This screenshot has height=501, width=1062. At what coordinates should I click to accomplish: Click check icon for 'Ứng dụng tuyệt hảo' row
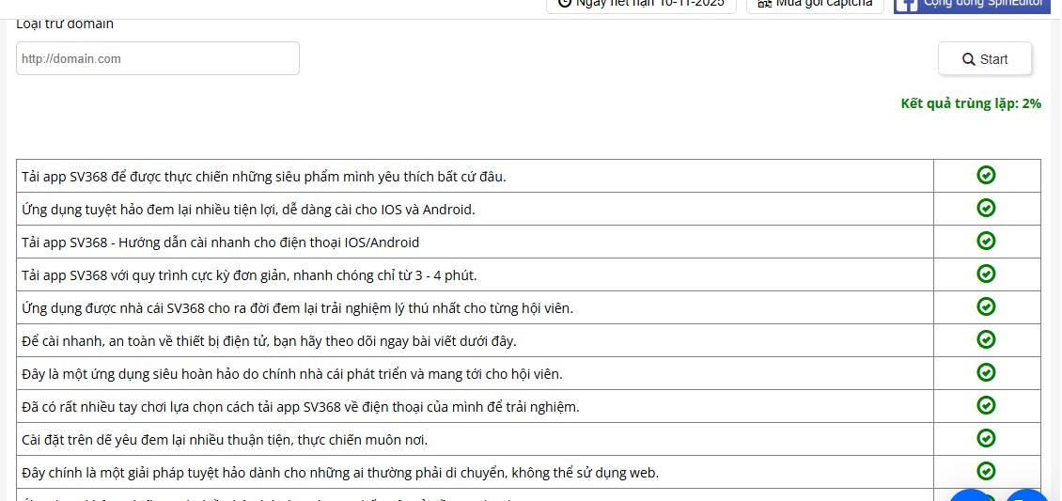point(986,208)
